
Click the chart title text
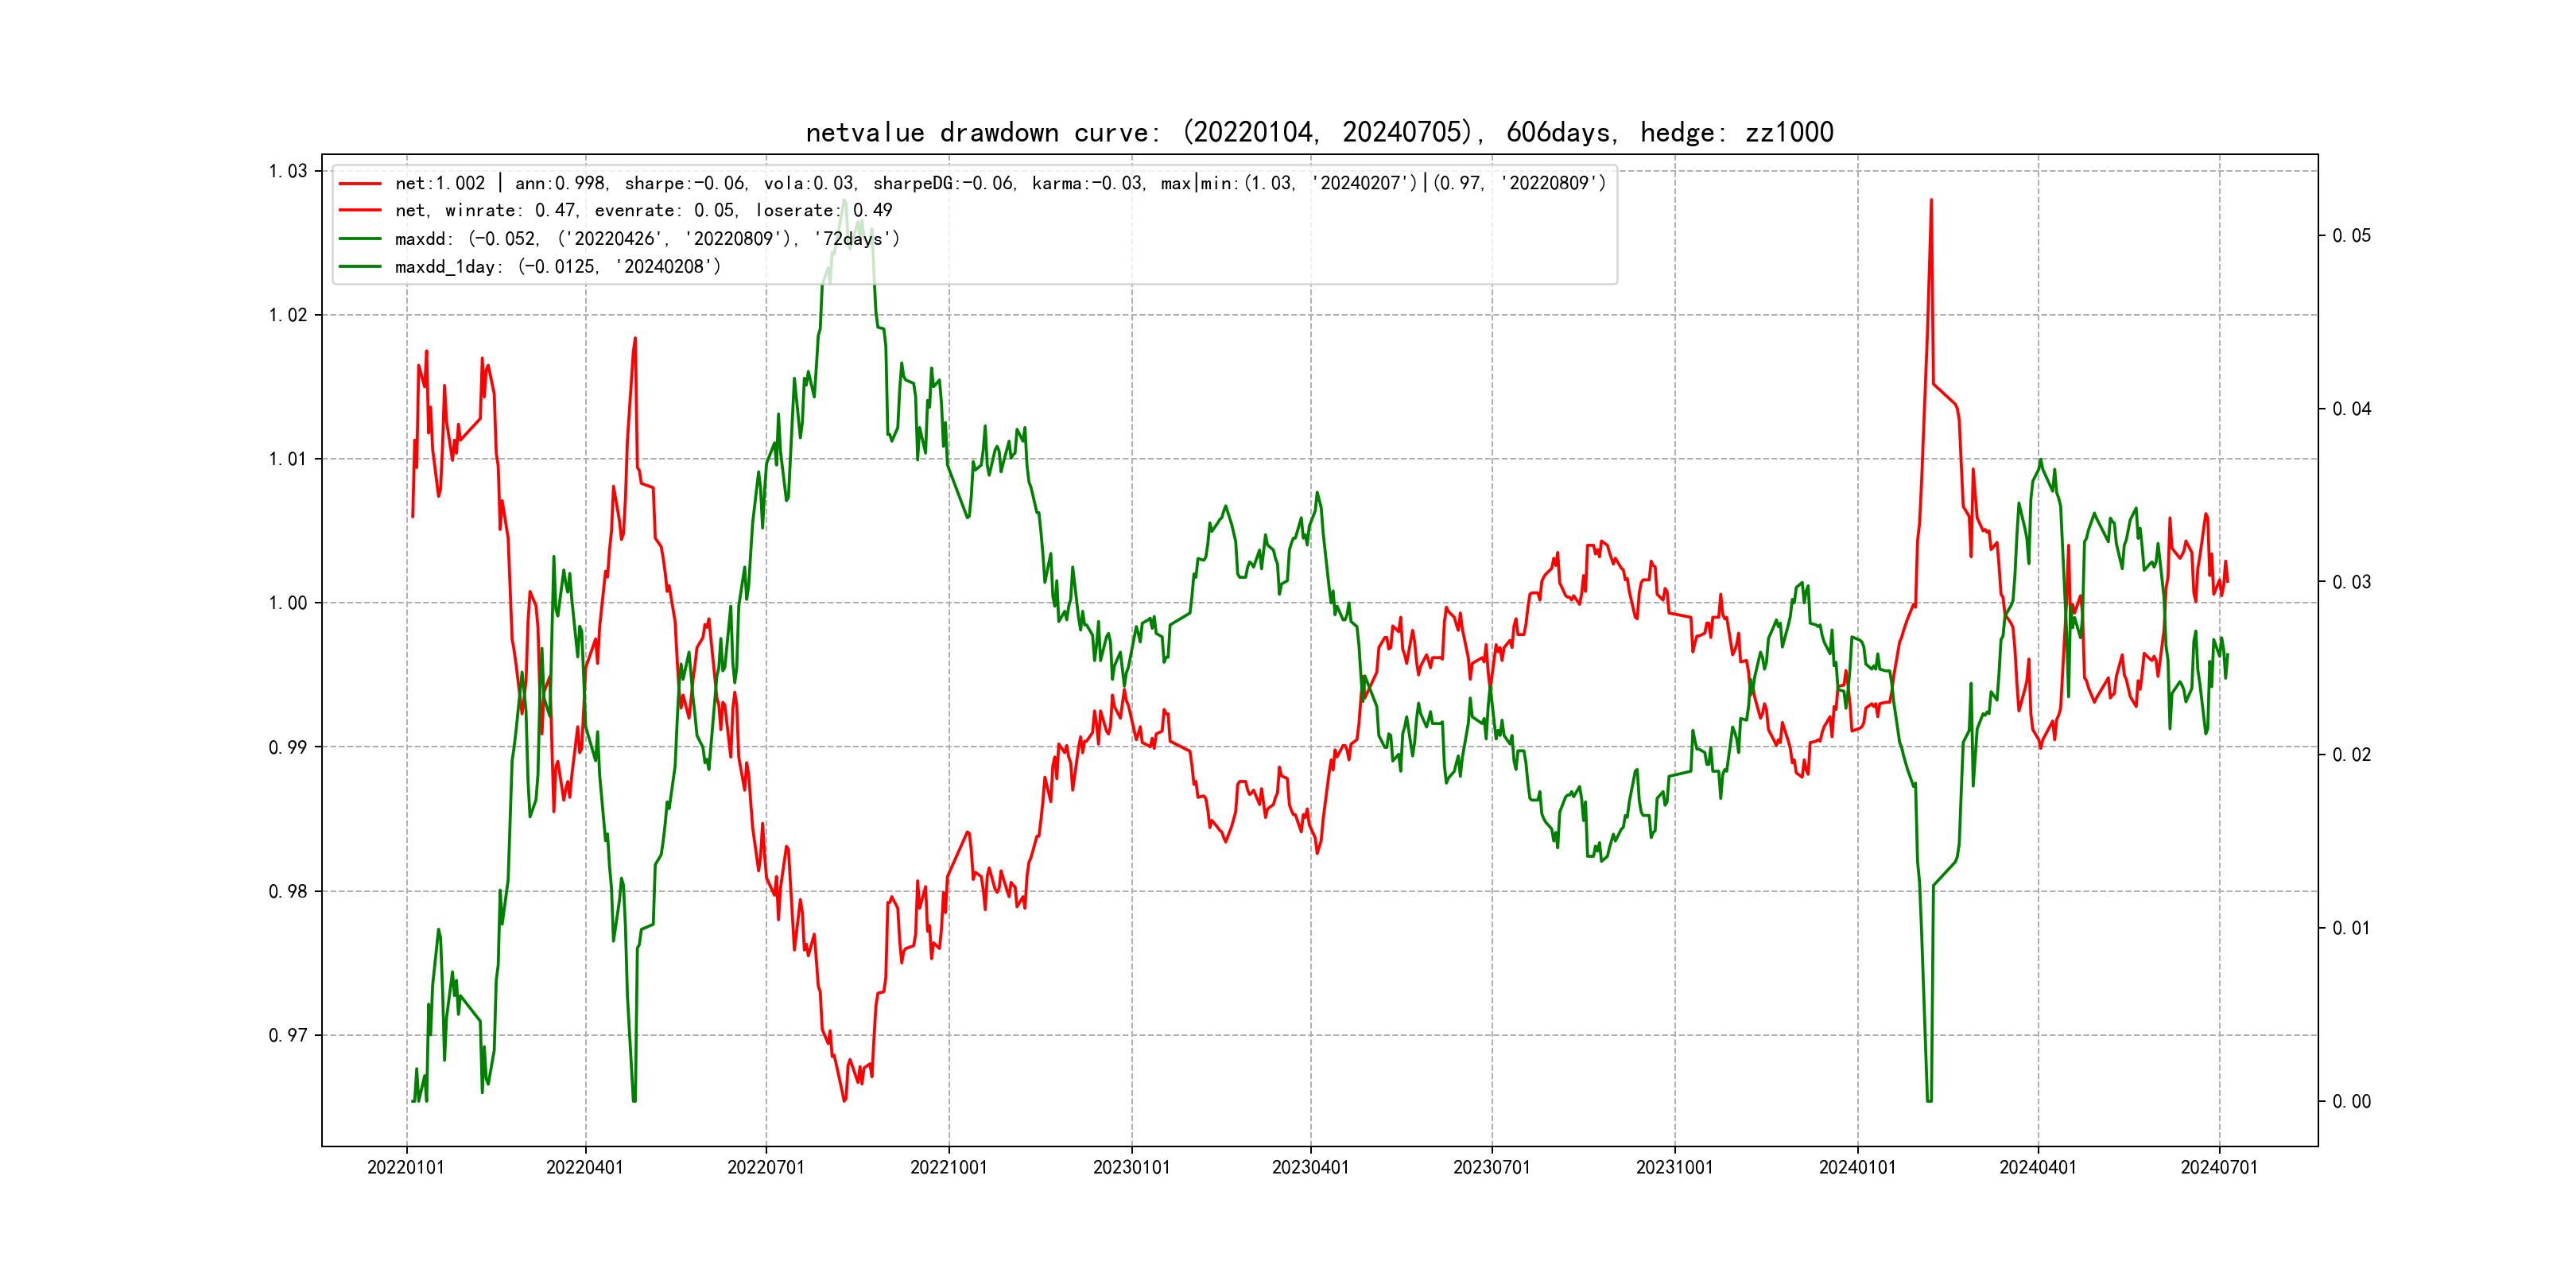point(1319,132)
